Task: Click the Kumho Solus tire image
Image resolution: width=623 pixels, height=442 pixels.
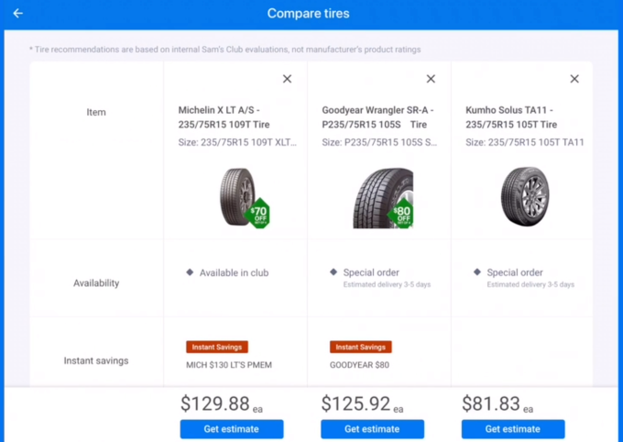Action: coord(524,194)
